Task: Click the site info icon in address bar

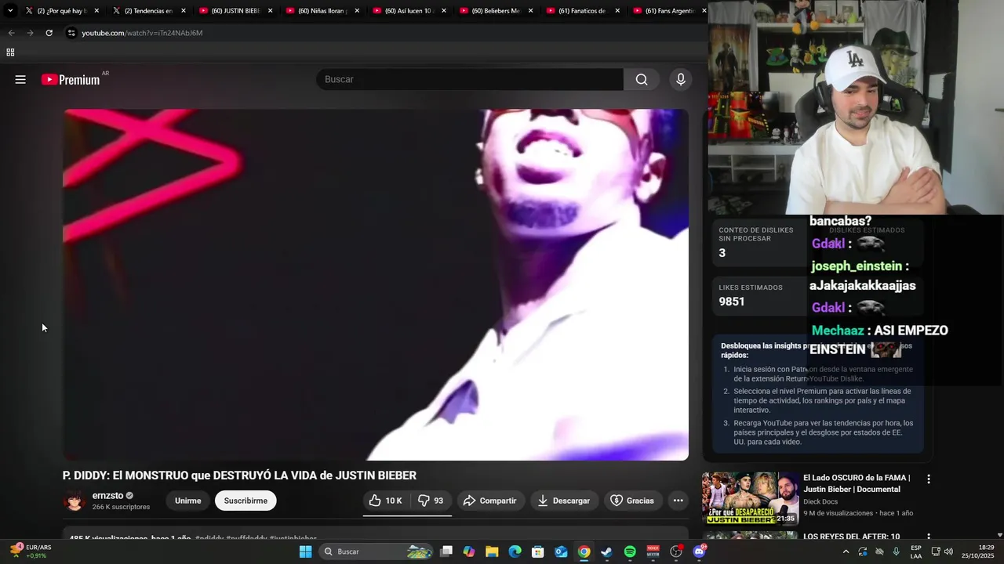Action: point(71,33)
